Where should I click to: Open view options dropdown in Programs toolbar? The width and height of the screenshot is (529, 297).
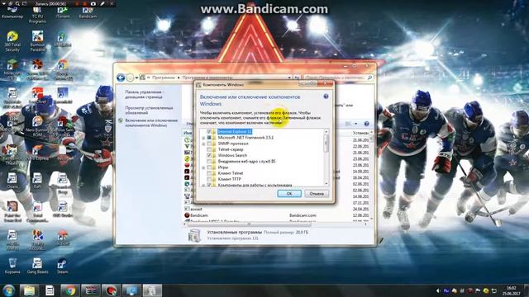pos(355,124)
